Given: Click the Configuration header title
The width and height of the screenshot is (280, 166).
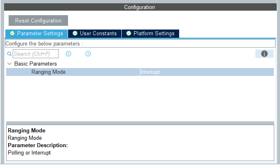Looking at the screenshot, I should pos(139,7).
